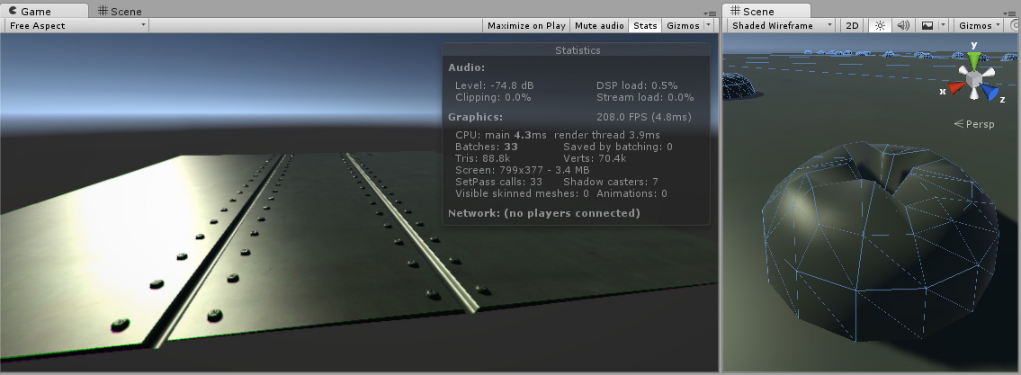Viewport: 1021px width, 375px height.
Task: Toggle scene effects image icon
Action: (927, 26)
